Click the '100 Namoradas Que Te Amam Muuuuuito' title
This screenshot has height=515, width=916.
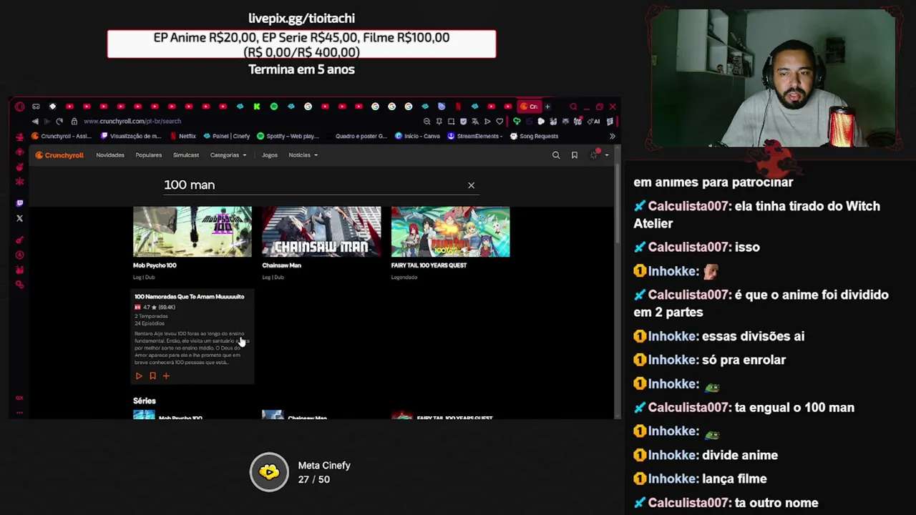pyautogui.click(x=189, y=297)
